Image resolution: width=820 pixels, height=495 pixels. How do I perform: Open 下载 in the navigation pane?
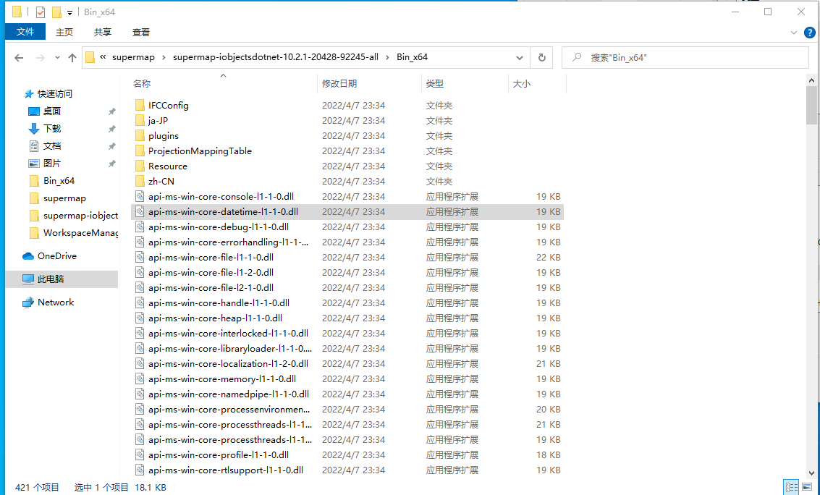click(x=52, y=129)
